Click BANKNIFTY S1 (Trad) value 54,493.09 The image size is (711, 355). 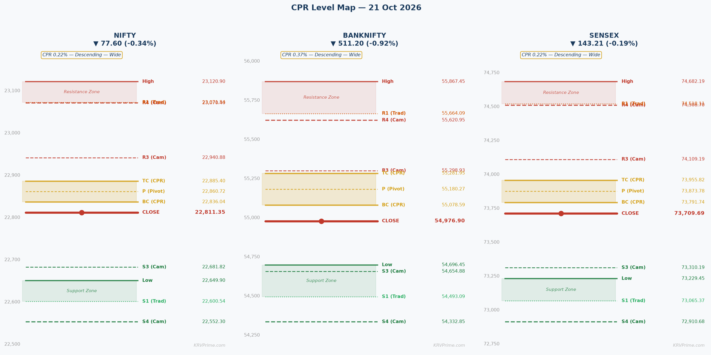click(453, 296)
